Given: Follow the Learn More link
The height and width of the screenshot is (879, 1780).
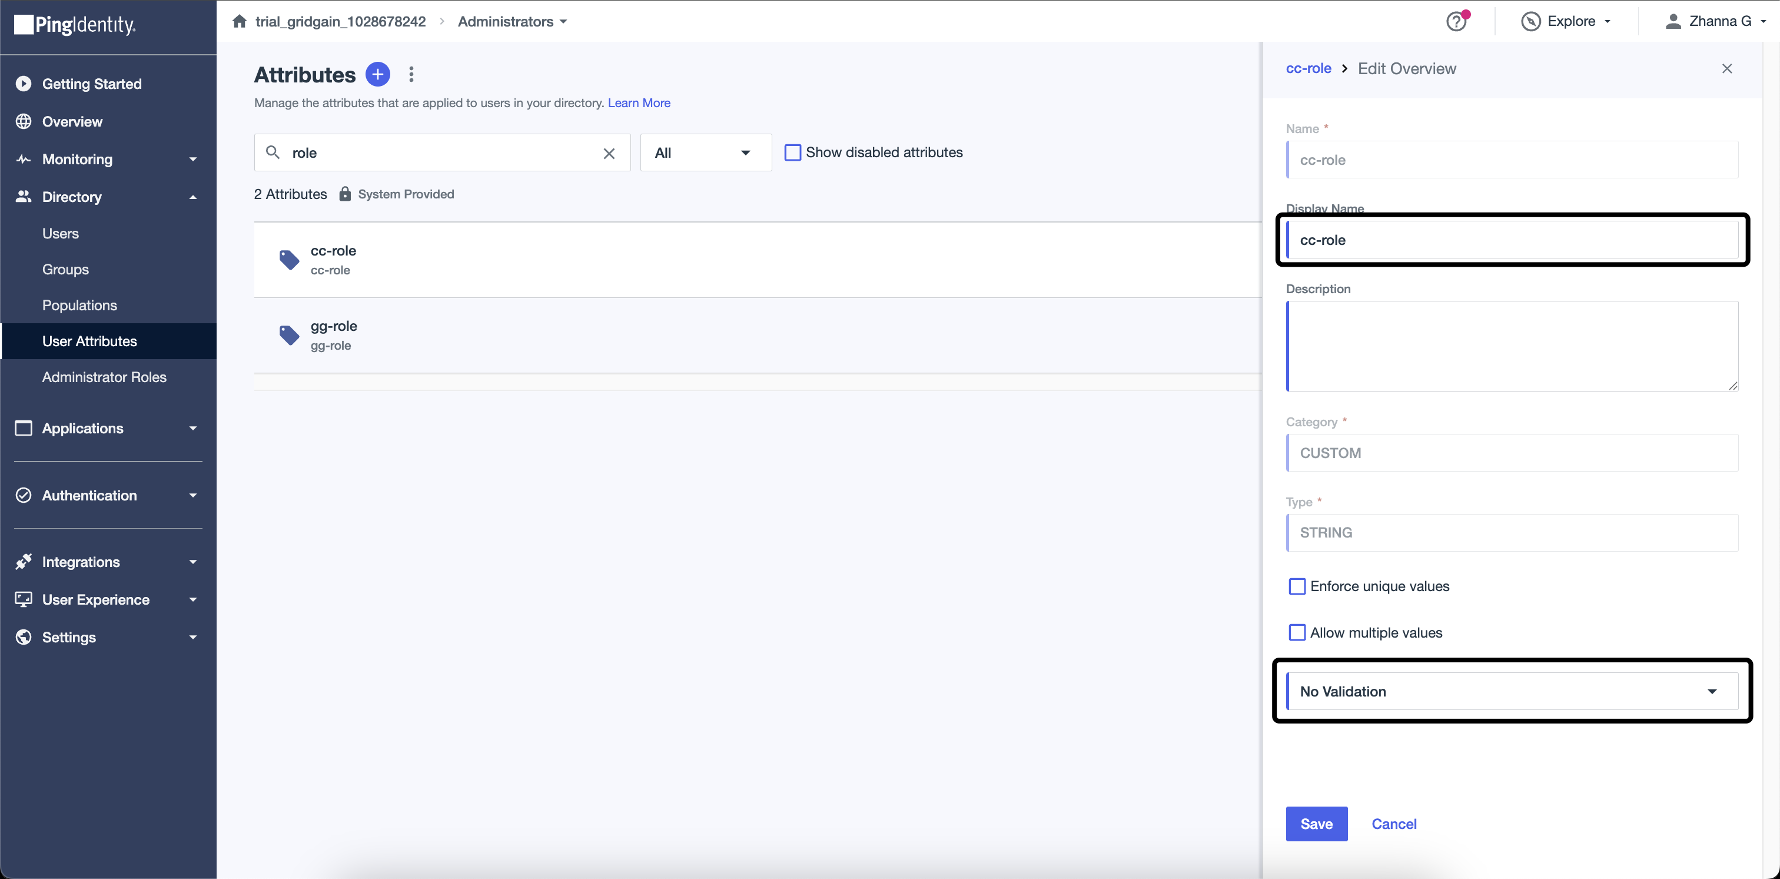Looking at the screenshot, I should coord(639,102).
